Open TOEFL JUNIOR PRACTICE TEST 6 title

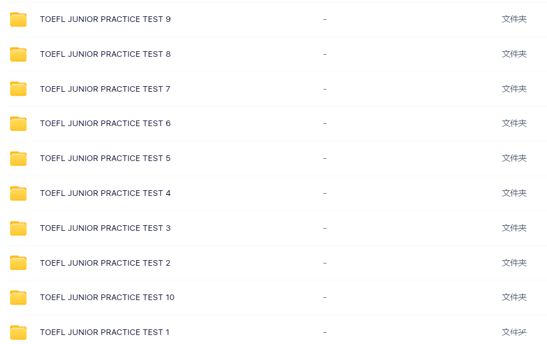coord(105,123)
